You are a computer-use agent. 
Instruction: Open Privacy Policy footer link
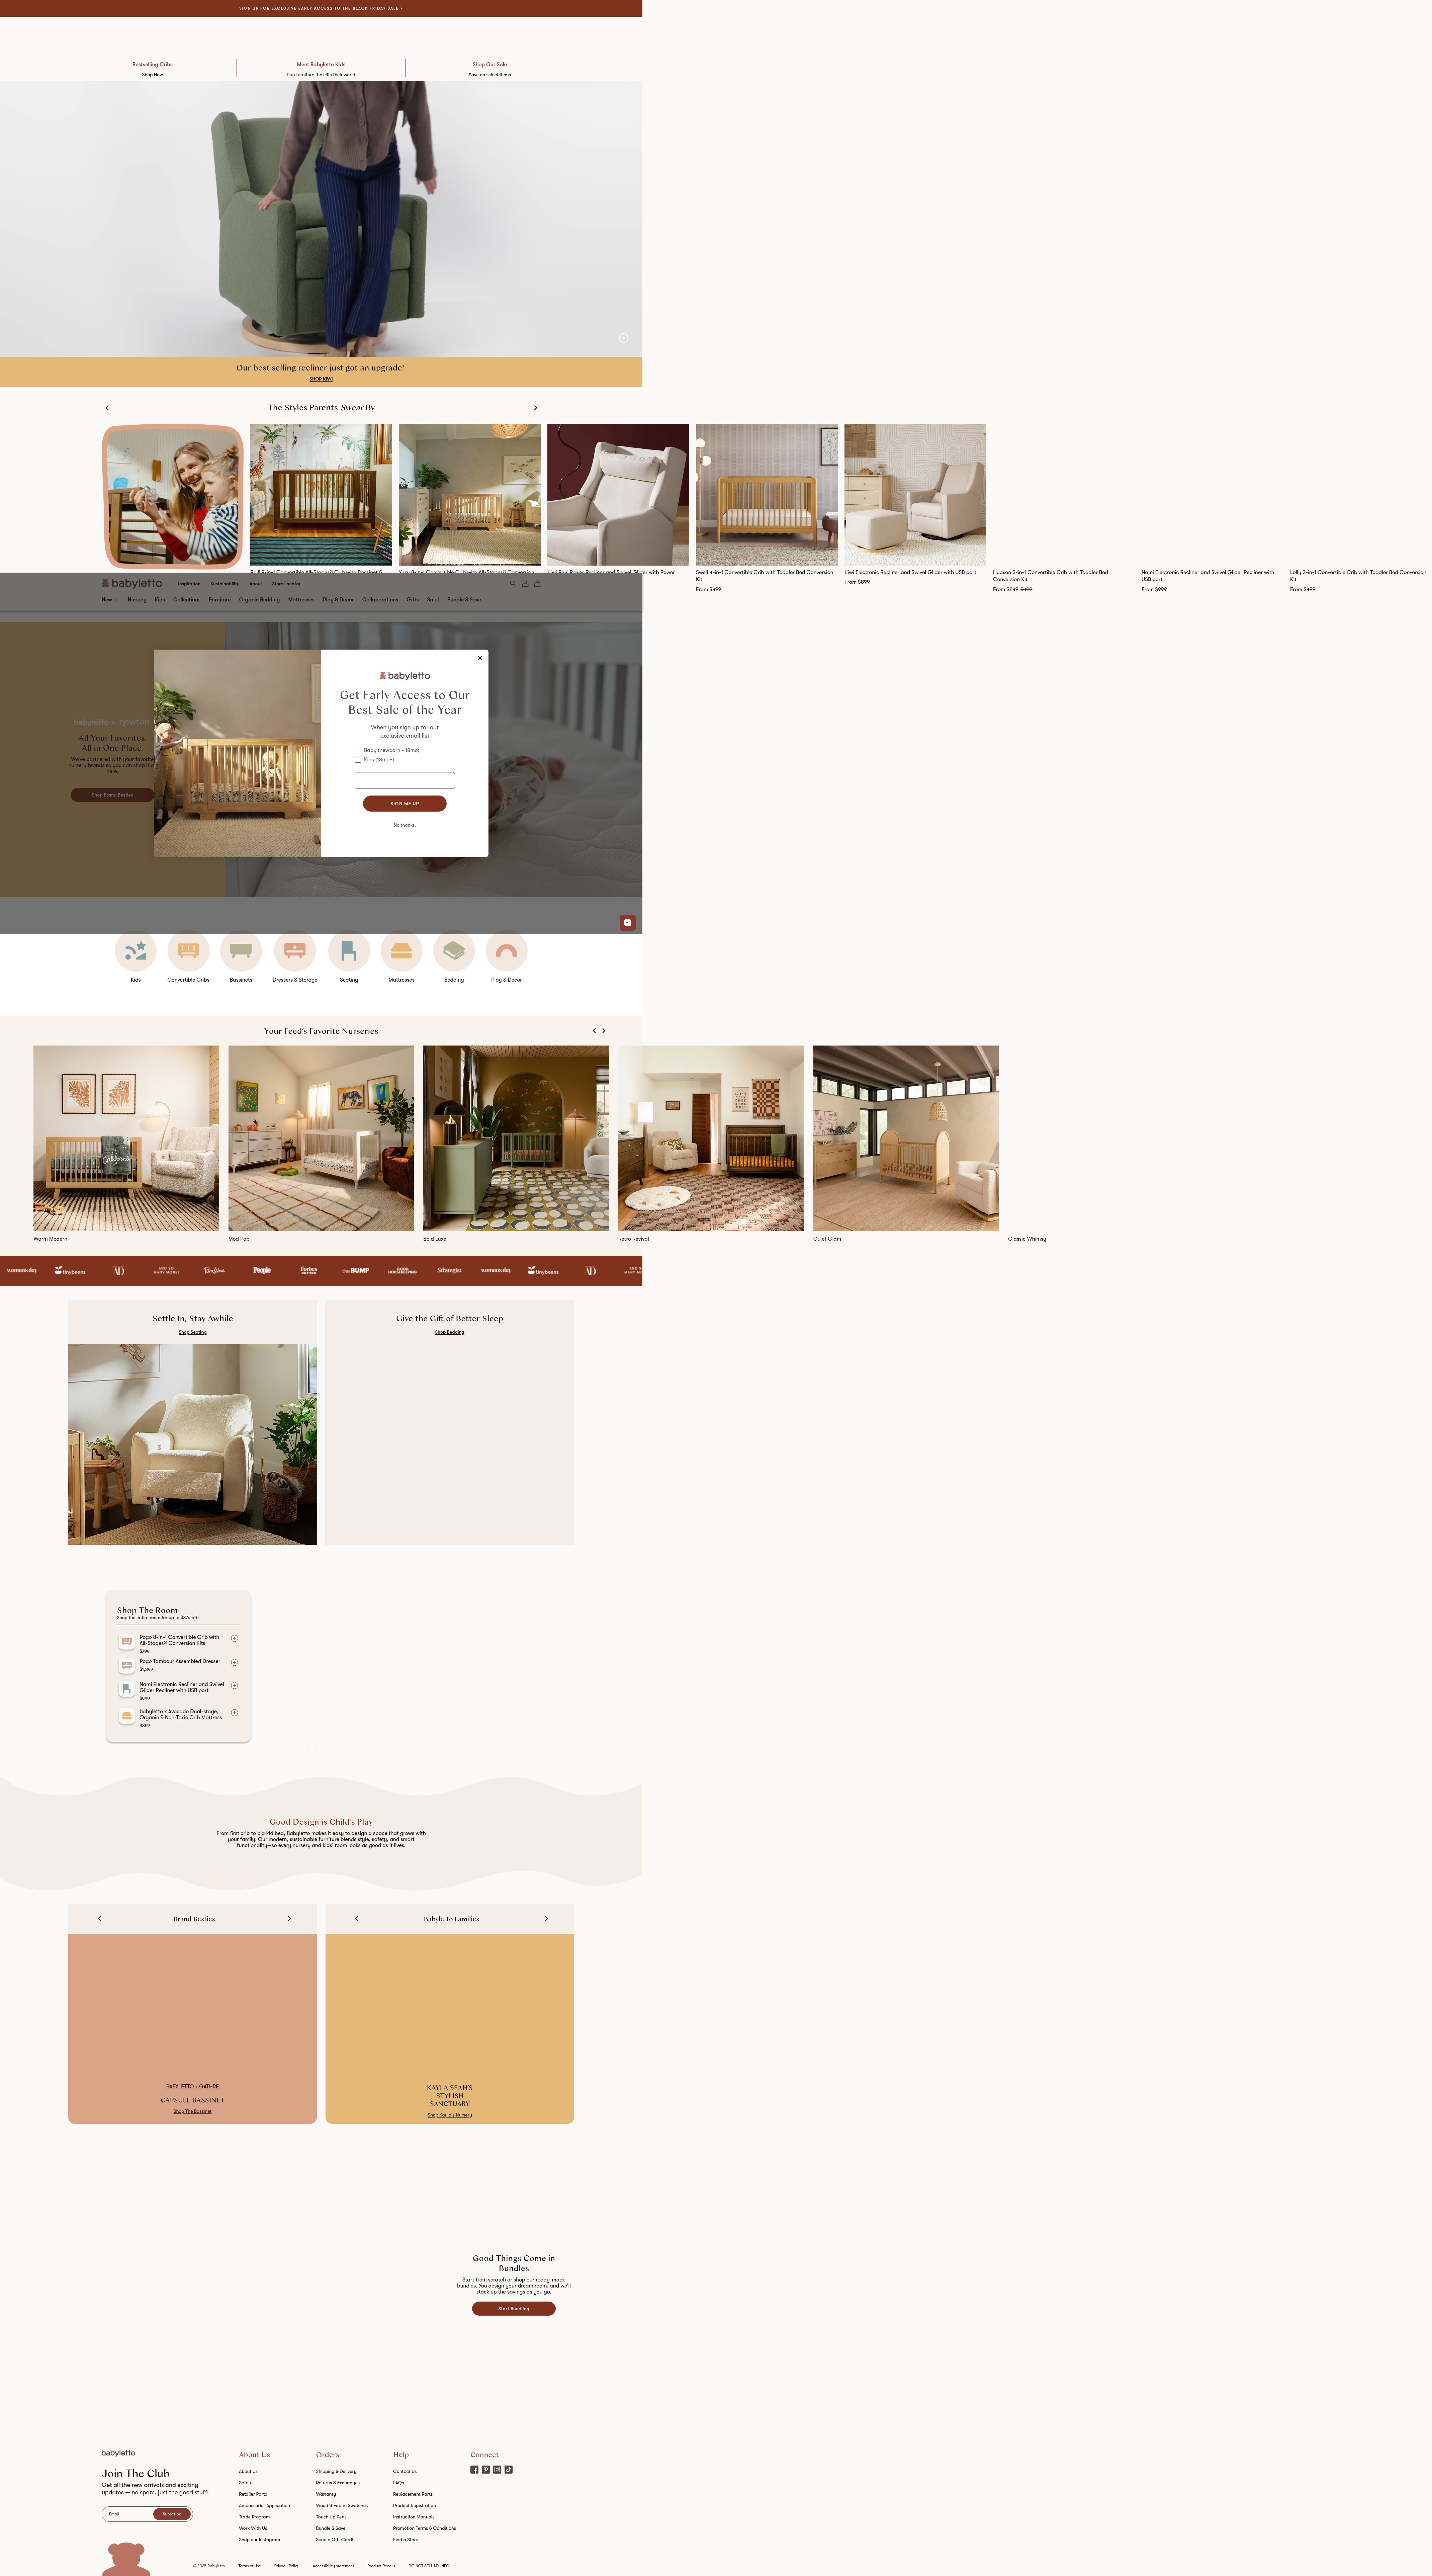[287, 2566]
